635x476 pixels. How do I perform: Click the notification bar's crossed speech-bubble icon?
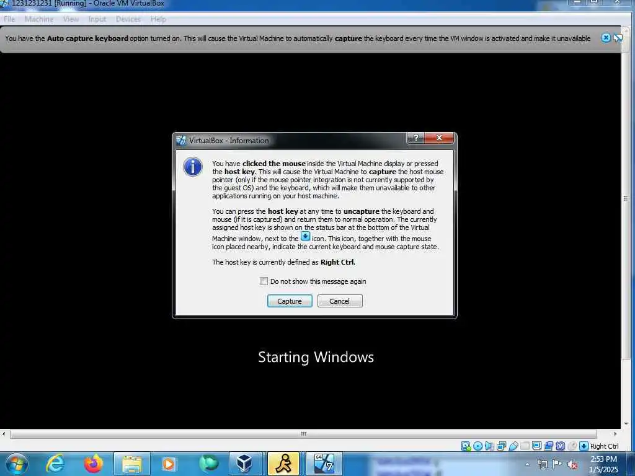coord(618,38)
